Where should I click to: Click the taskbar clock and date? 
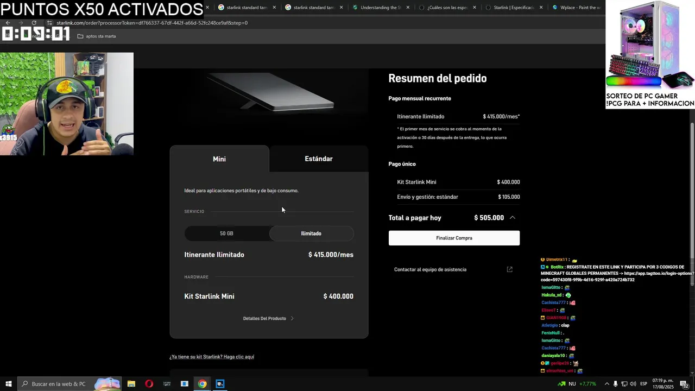[x=663, y=384]
